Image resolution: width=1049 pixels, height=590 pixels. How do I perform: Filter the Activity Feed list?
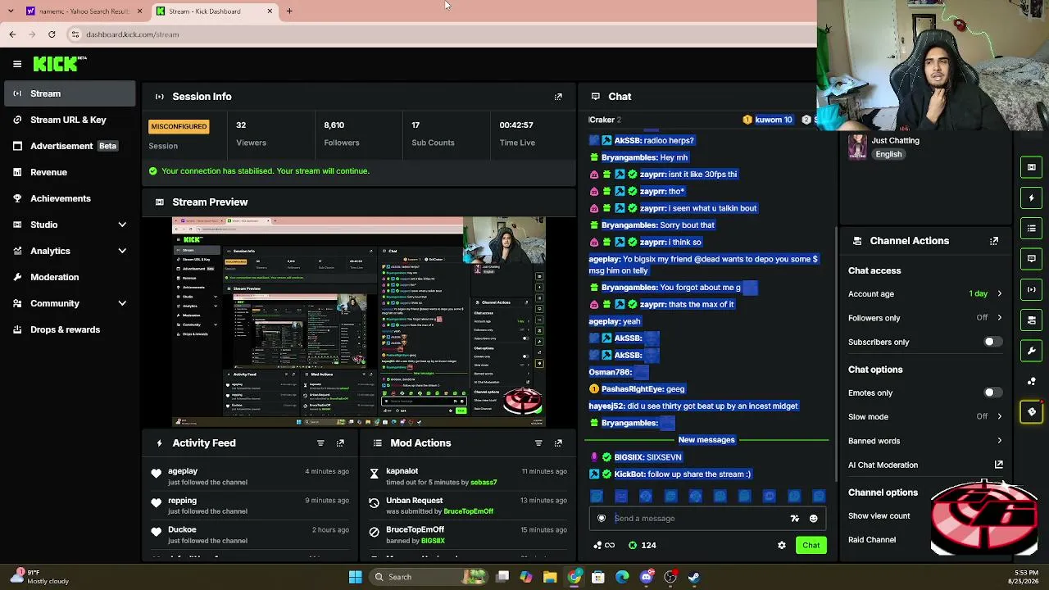(320, 443)
